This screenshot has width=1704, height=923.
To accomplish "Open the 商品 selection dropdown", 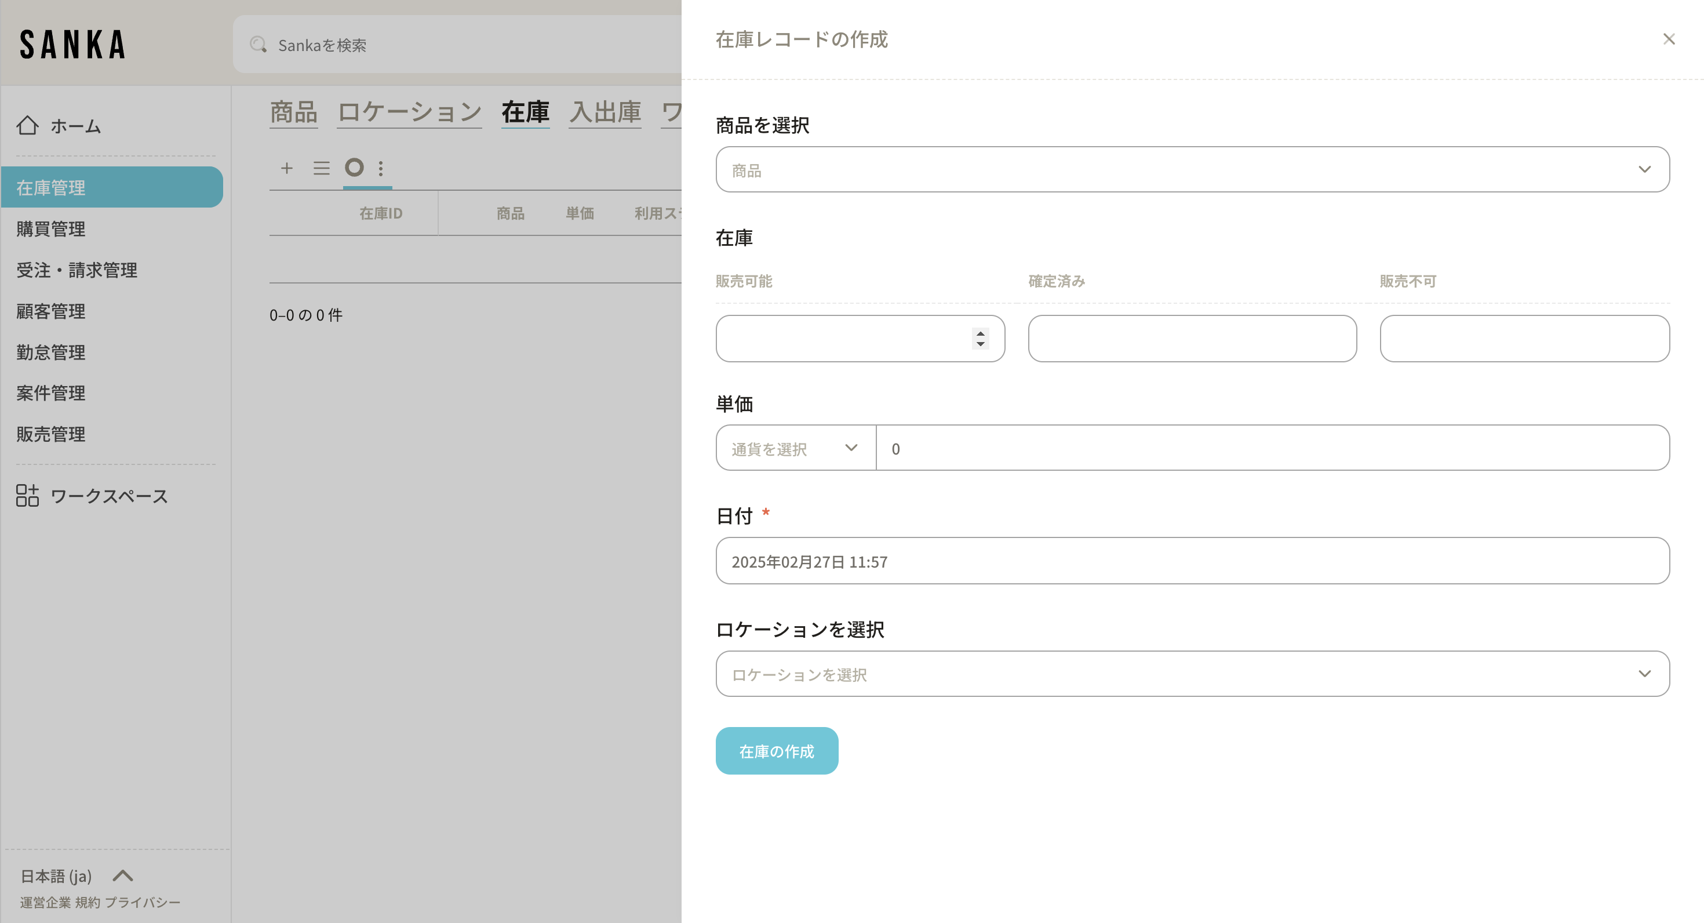I will click(x=1192, y=170).
